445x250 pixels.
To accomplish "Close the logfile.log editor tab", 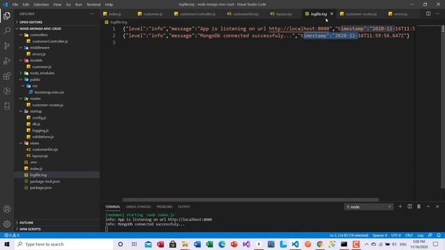I will click(332, 14).
